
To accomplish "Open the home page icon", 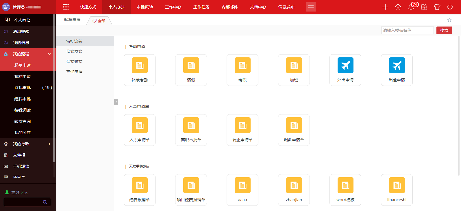I will pyautogui.click(x=398, y=7).
